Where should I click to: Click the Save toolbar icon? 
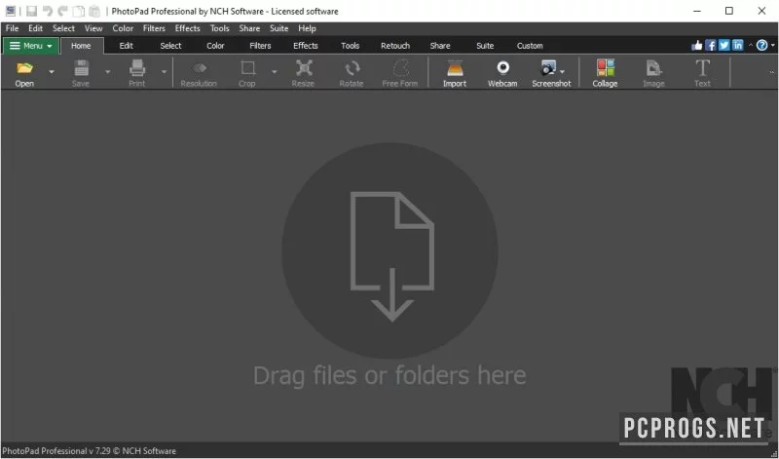coord(81,68)
